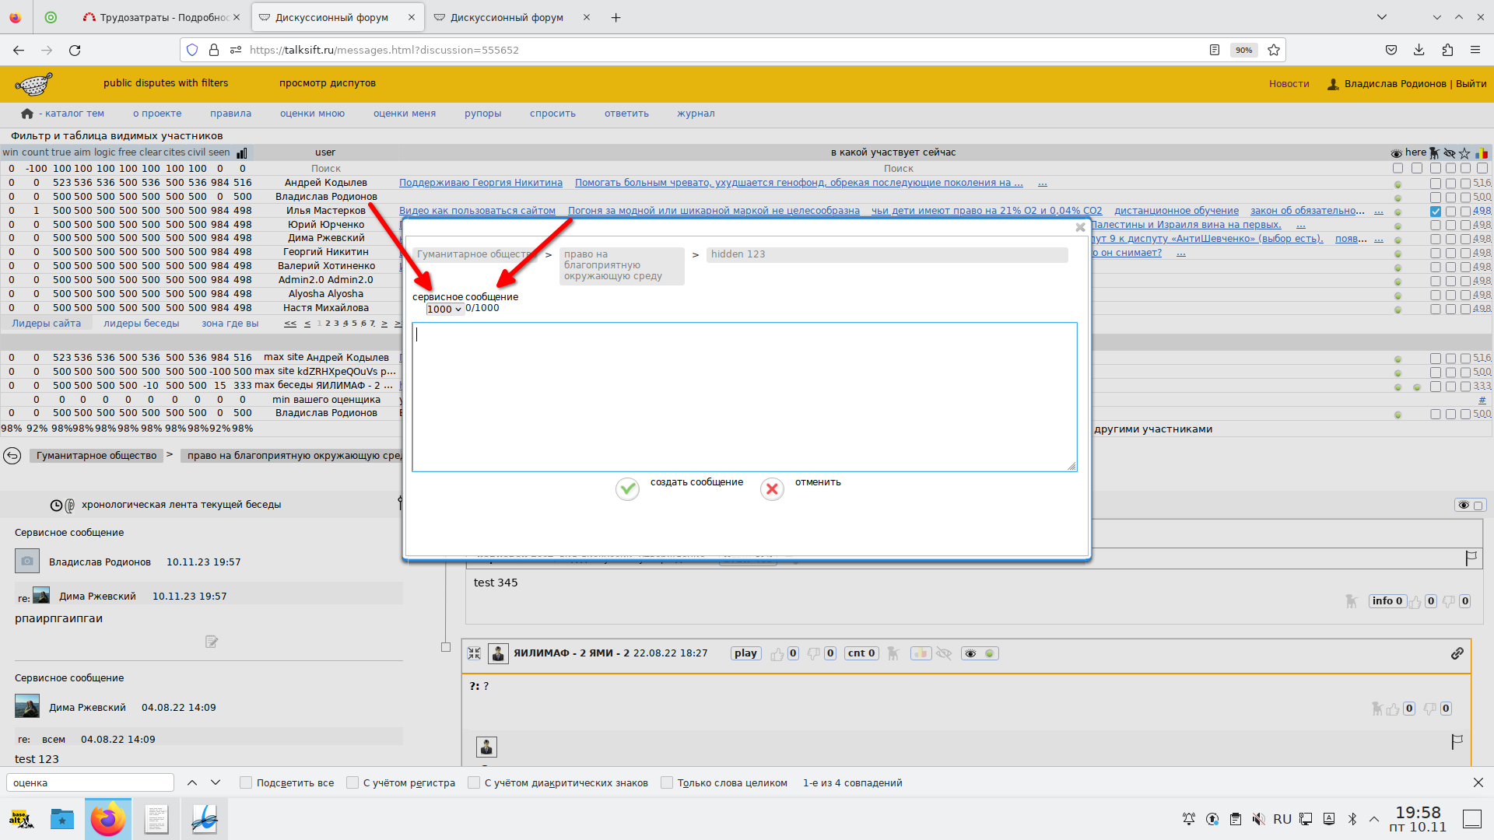The image size is (1494, 840).
Task: Click the eye icon in table header
Action: [1397, 153]
